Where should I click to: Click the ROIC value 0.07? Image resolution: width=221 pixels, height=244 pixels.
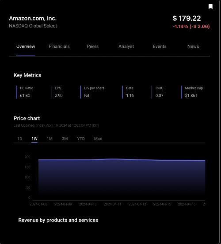coord(160,95)
